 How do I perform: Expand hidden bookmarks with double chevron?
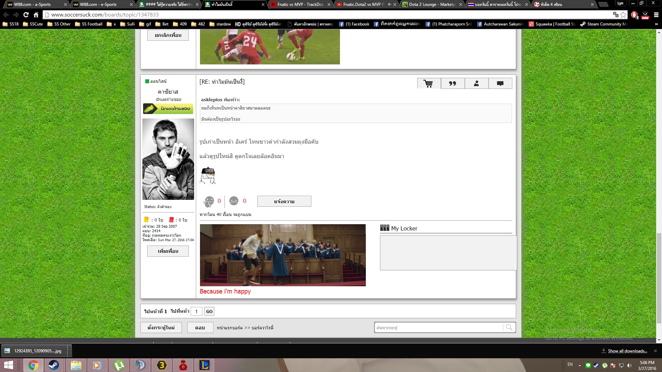point(656,24)
